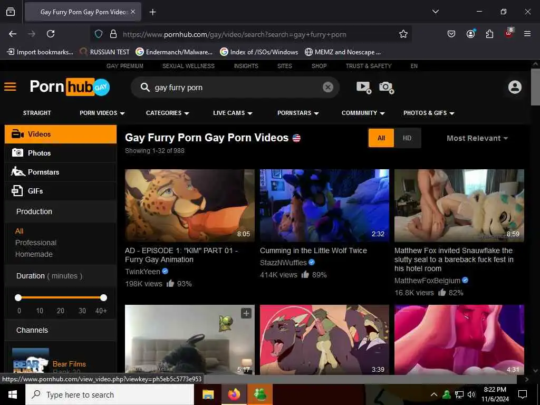Open the notification center icon
The image size is (540, 405).
click(523, 394)
